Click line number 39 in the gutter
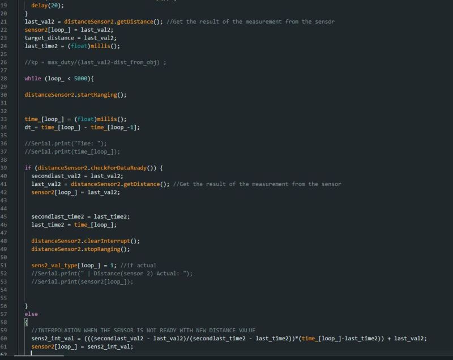This screenshot has height=360, width=453. tap(3, 168)
